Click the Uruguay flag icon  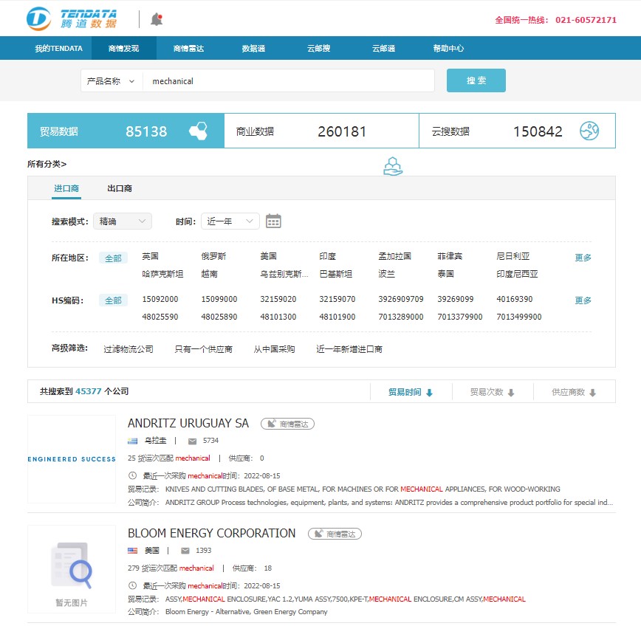click(132, 441)
